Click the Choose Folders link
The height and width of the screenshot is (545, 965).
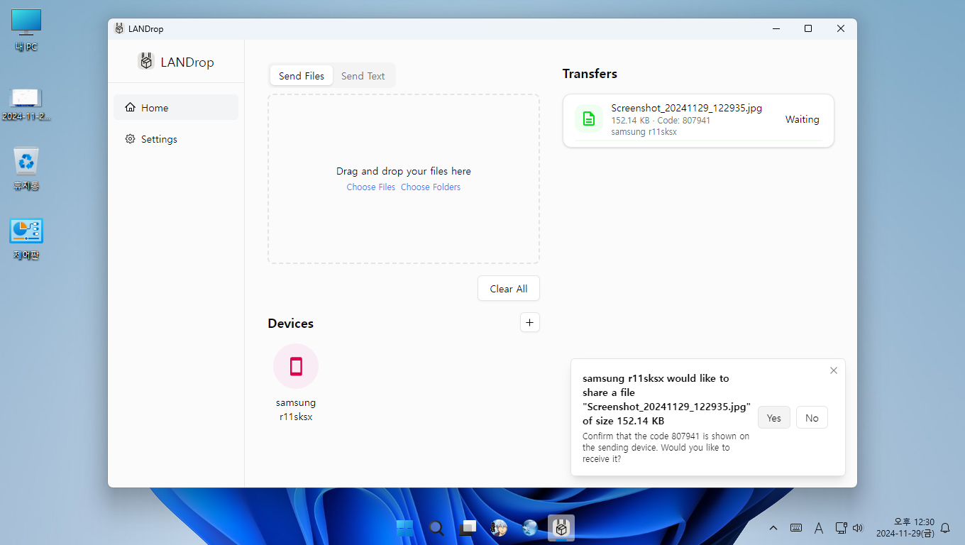431,187
